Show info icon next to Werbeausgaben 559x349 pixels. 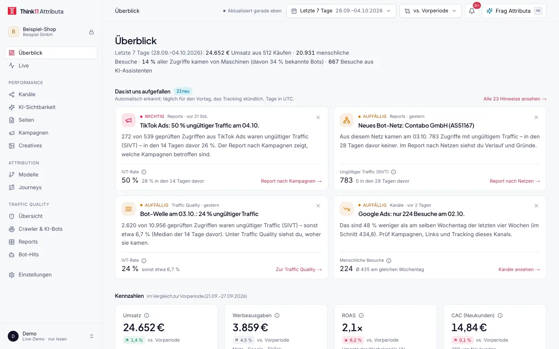click(x=277, y=316)
